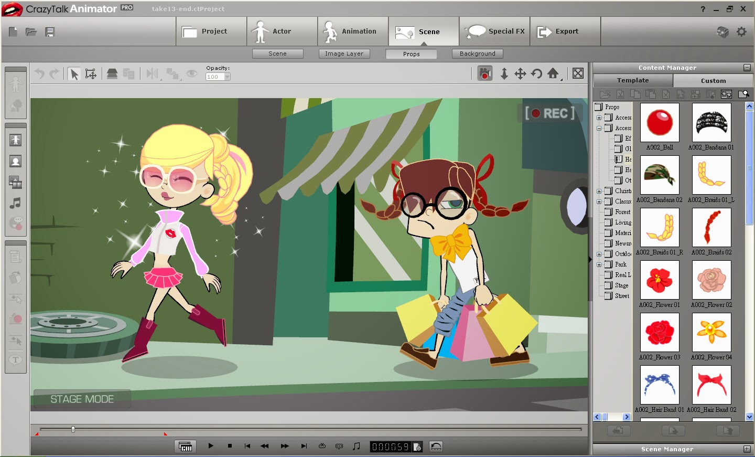Viewport: 755px width, 457px height.
Task: Click the timeline playhead slider
Action: (x=73, y=429)
